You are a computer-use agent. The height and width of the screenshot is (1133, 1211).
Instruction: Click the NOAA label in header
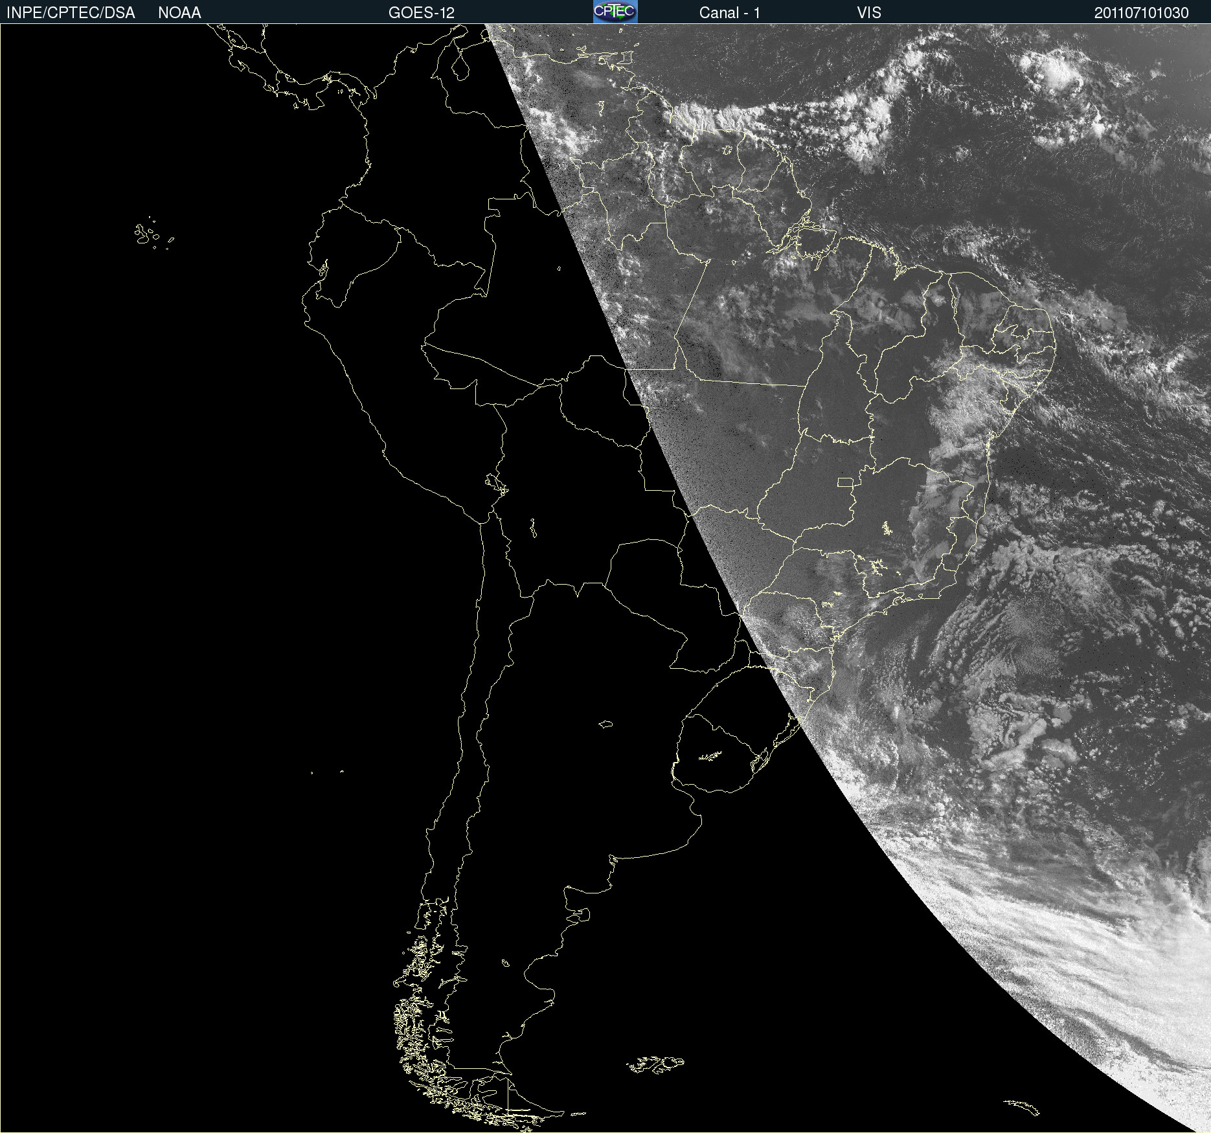point(179,13)
